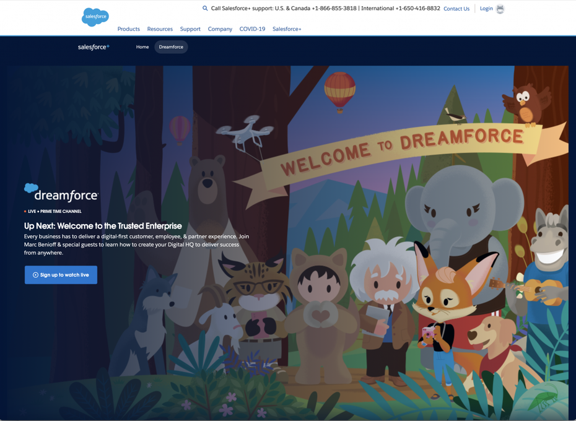Click the Astro avatar beside Login
The width and height of the screenshot is (576, 421).
point(500,9)
